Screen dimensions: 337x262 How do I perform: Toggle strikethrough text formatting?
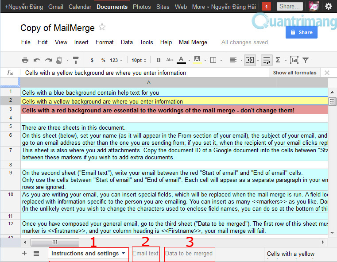[170, 60]
